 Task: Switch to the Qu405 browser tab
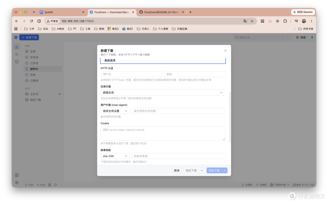(62, 12)
